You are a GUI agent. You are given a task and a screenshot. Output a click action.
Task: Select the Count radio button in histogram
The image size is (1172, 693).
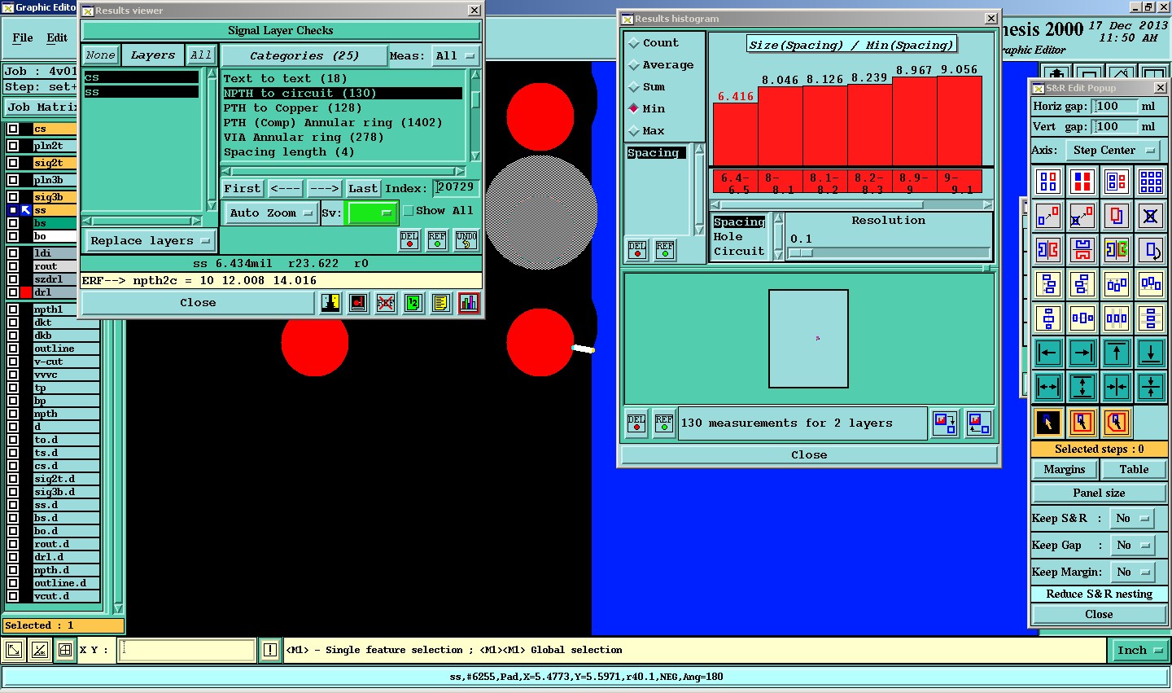[x=634, y=43]
